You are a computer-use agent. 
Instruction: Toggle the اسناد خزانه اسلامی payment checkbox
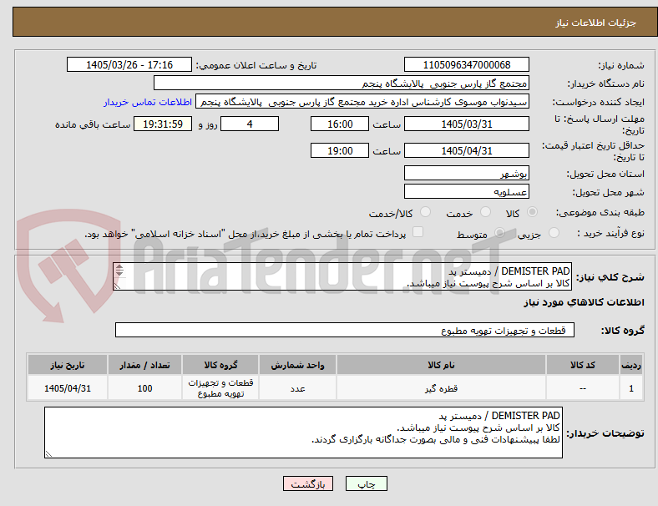(x=418, y=232)
